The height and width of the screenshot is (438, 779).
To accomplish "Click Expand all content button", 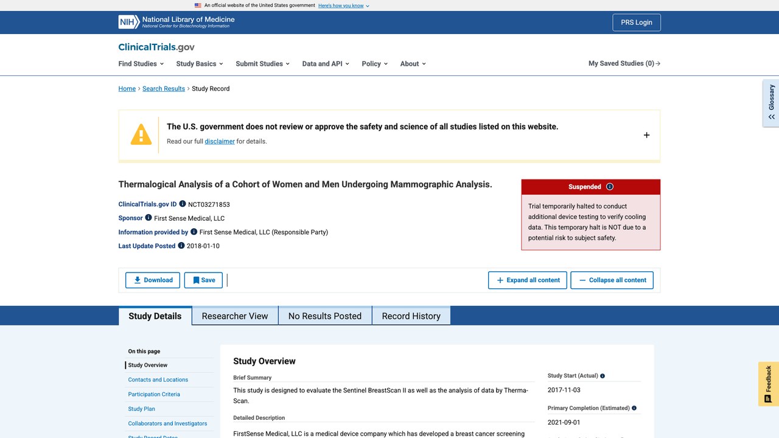I will click(x=528, y=280).
